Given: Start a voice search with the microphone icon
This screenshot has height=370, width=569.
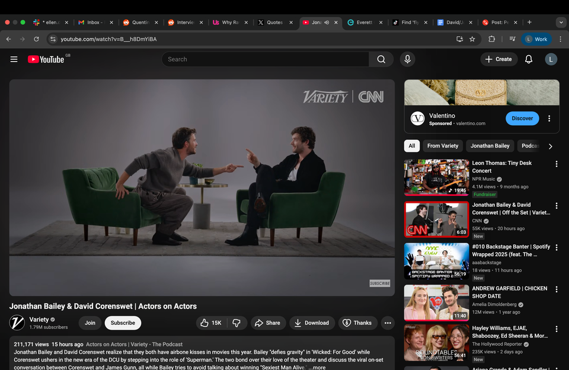Looking at the screenshot, I should 407,59.
